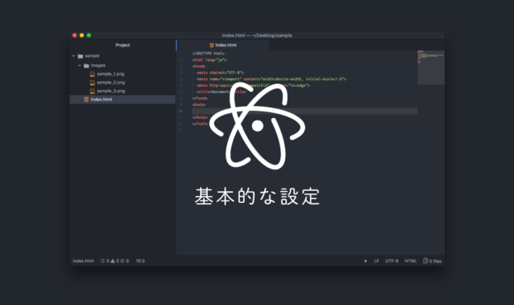Click the DOCTYPE html line of code
Image resolution: width=514 pixels, height=305 pixels.
coord(209,54)
